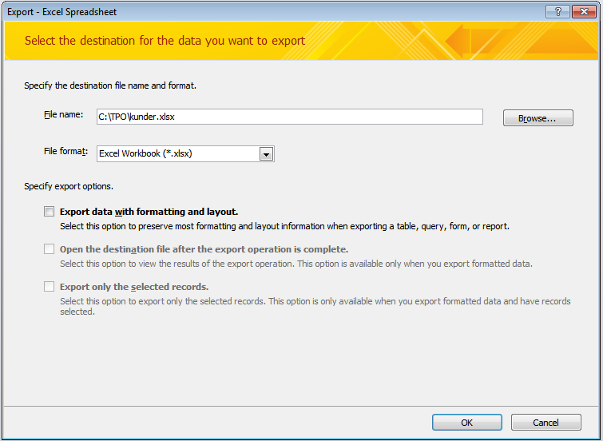Click the 'File name:' label
Image resolution: width=603 pixels, height=441 pixels.
coord(63,115)
